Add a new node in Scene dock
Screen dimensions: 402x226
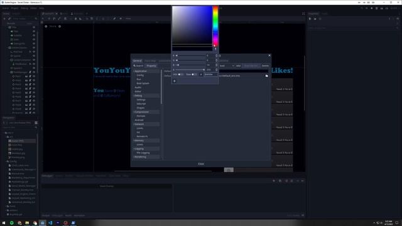(x=4, y=19)
